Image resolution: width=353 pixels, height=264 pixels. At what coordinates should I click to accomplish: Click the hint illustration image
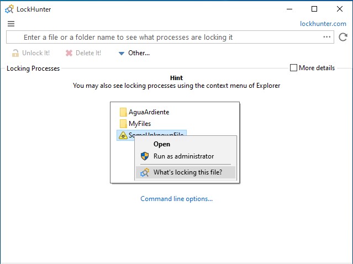pos(175,142)
